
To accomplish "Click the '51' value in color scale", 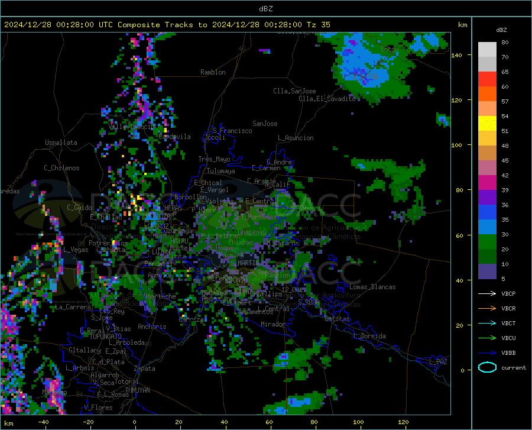I will 505,131.
